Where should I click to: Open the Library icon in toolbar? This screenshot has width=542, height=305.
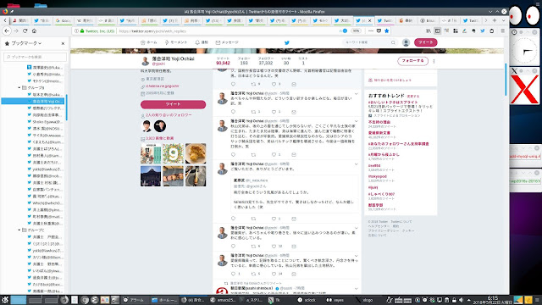[x=429, y=30]
